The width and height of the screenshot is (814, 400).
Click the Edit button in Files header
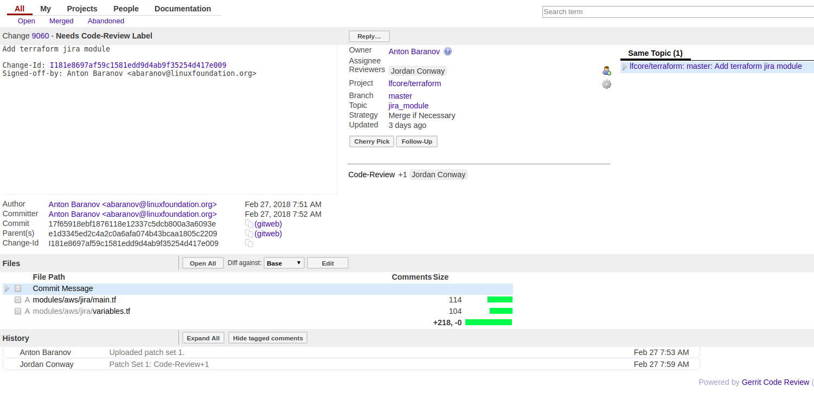[328, 263]
